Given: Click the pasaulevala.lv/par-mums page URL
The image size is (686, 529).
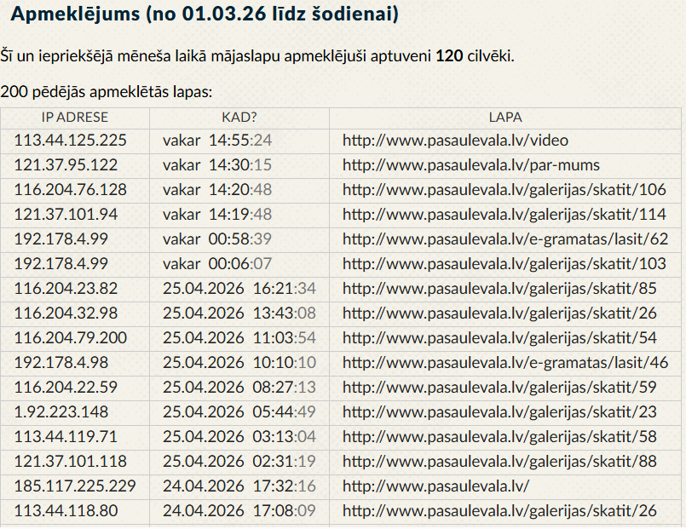Looking at the screenshot, I should coord(471,164).
